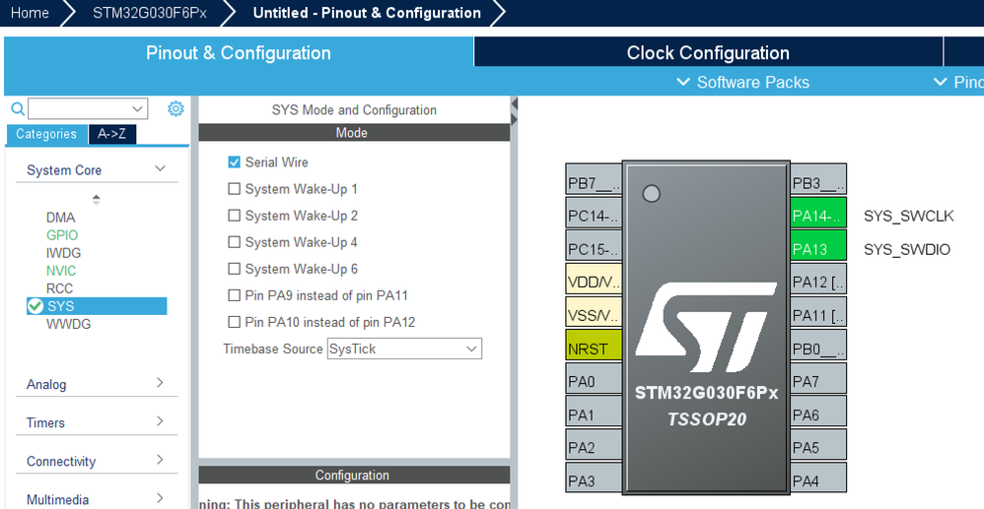Enable System Wake-Up 2

coord(234,215)
